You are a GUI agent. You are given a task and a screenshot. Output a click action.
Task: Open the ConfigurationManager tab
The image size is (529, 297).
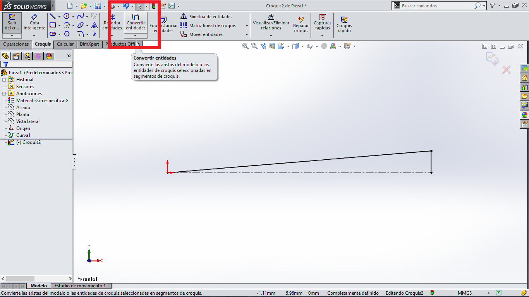(27, 56)
